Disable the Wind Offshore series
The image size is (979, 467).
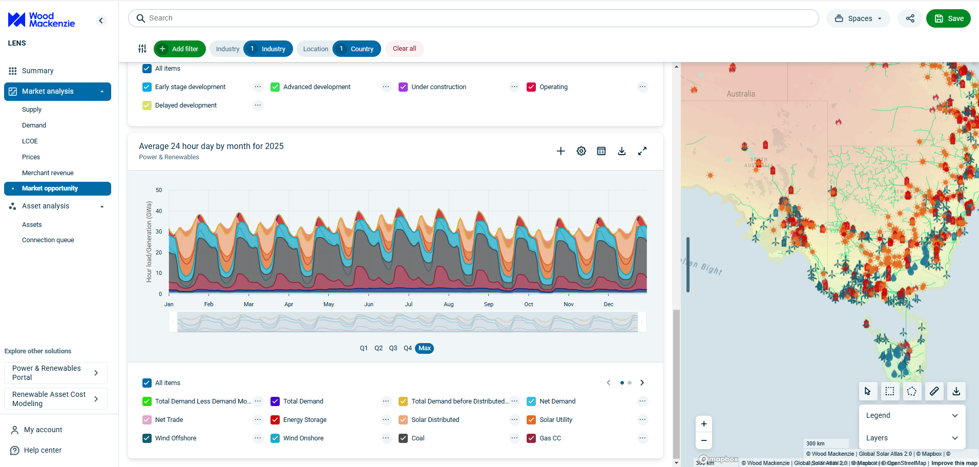pos(147,438)
